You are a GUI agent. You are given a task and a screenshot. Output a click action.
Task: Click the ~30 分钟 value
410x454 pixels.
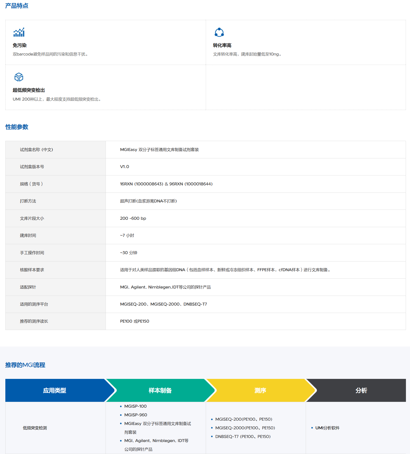tap(129, 253)
